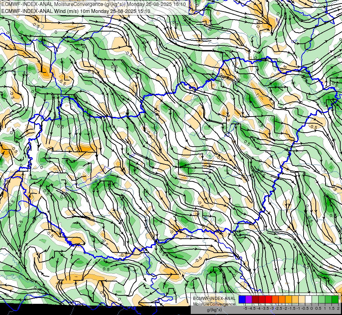Click the '1.5' tick label on the colorbar
The width and height of the screenshot is (342, 315).
(332, 308)
